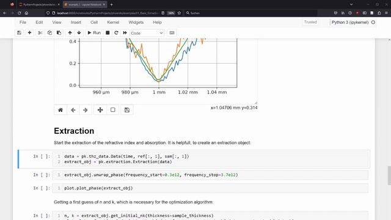Image resolution: width=391 pixels, height=220 pixels.
Task: Click the Trusted notebook indicator
Action: (310, 22)
